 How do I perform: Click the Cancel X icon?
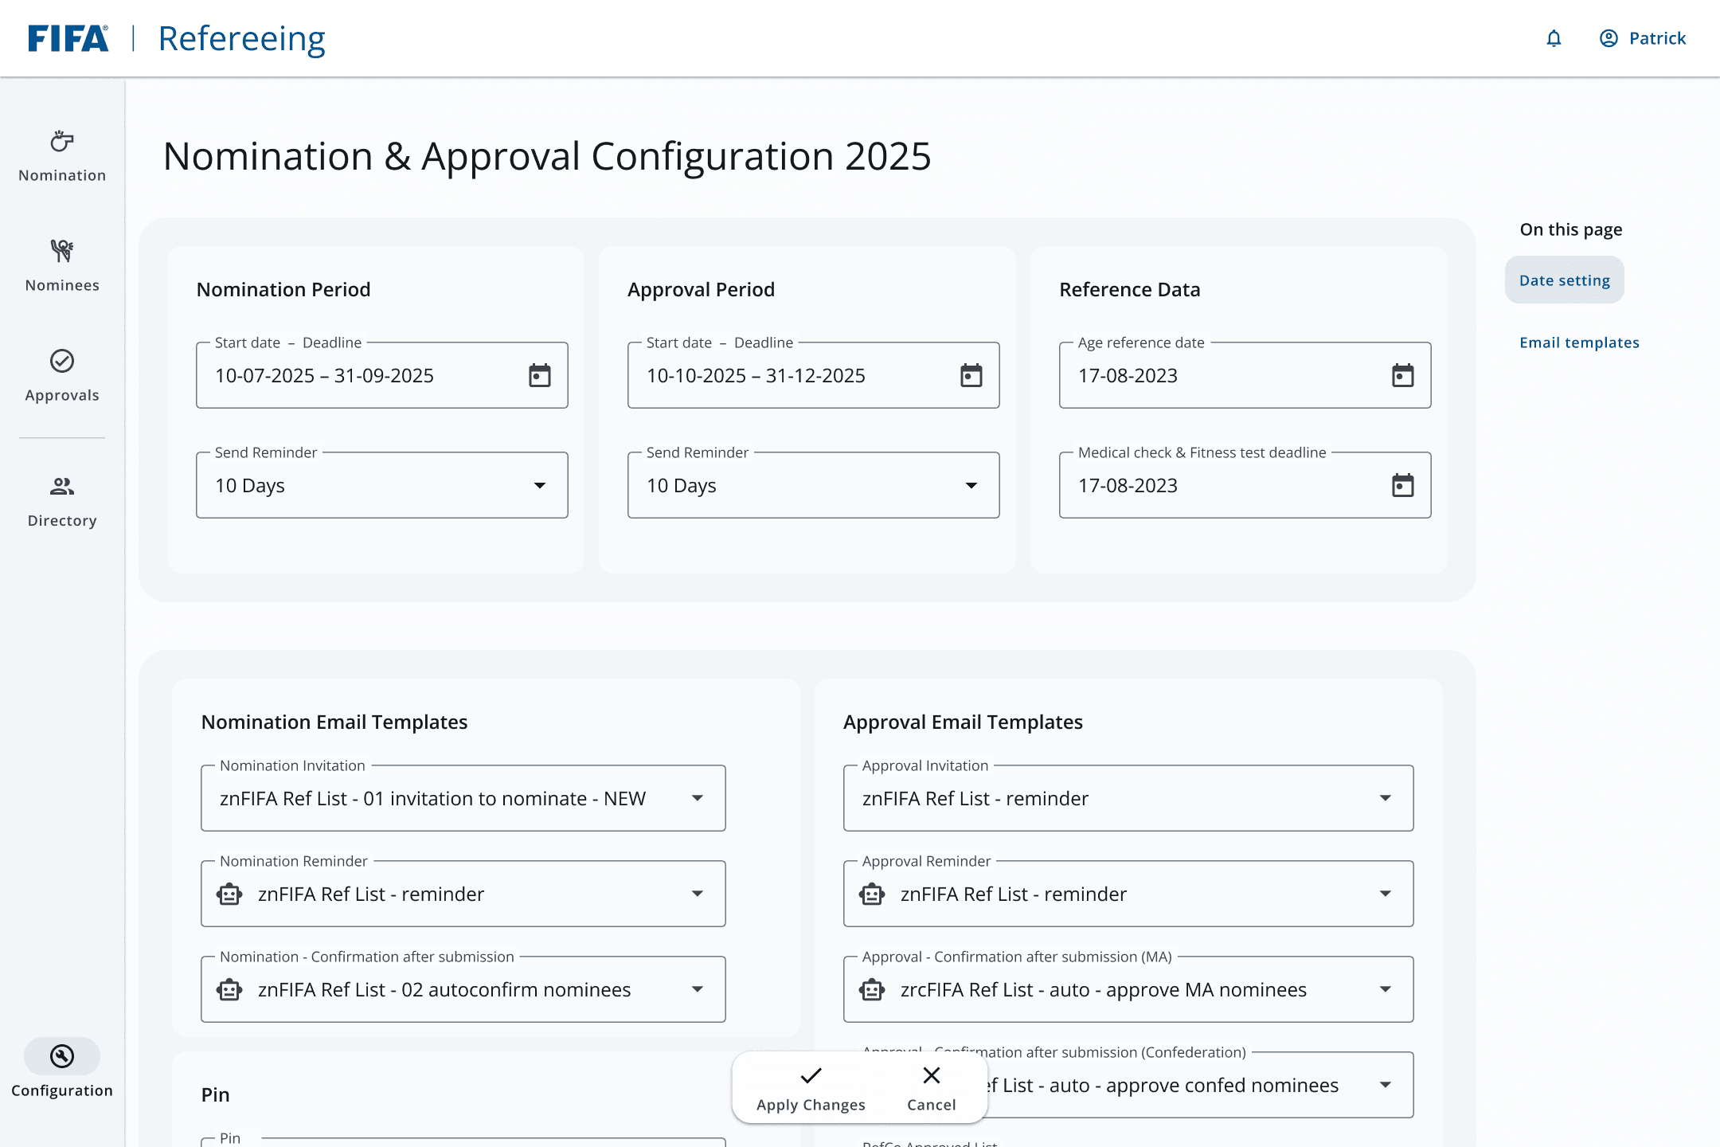932,1075
